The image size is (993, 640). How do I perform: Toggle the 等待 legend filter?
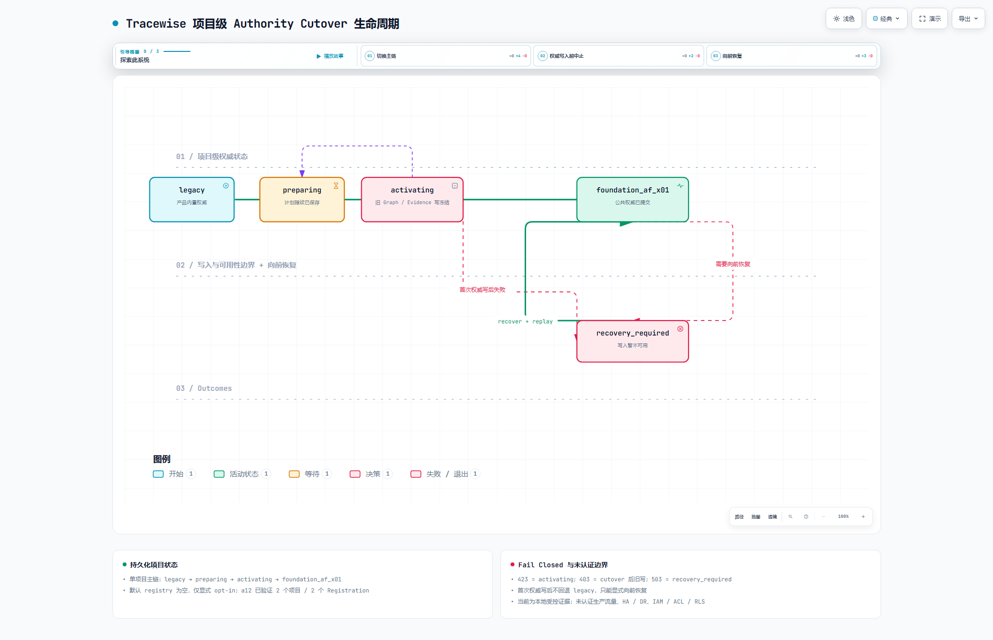[x=310, y=474]
